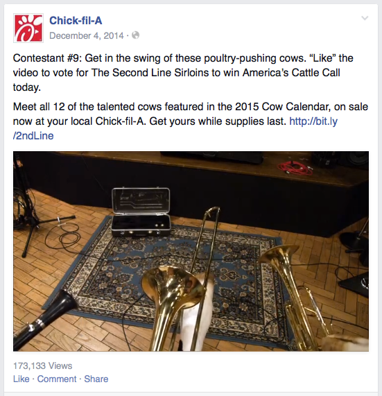Image resolution: width=382 pixels, height=396 pixels.
Task: Click the 173,133 Views count
Action: pyautogui.click(x=43, y=365)
